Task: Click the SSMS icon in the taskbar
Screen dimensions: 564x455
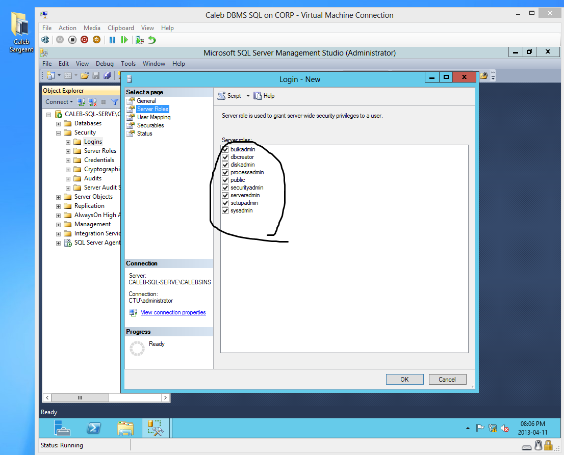Action: (x=156, y=428)
